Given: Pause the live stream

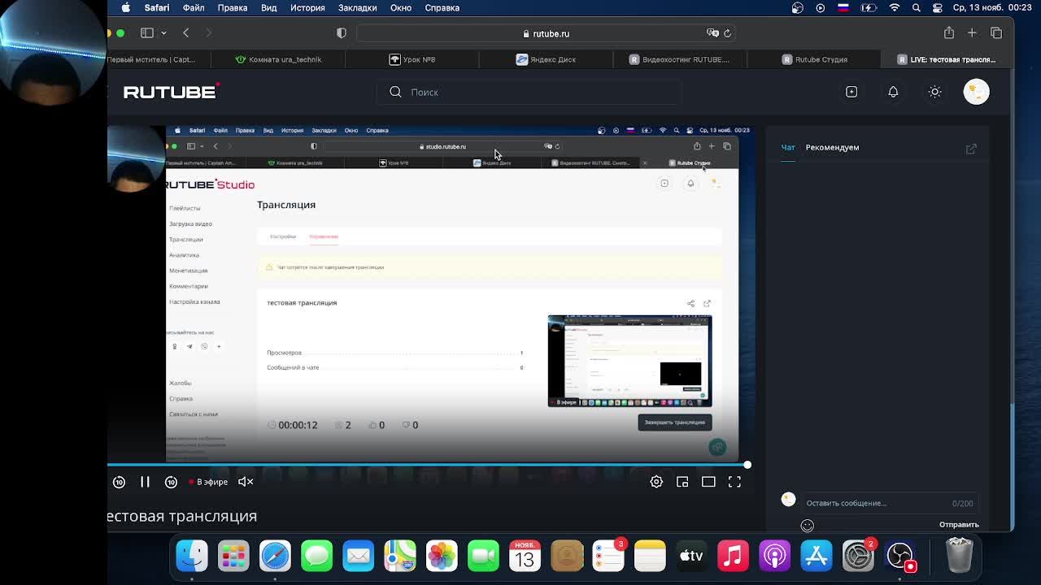Looking at the screenshot, I should tap(145, 482).
